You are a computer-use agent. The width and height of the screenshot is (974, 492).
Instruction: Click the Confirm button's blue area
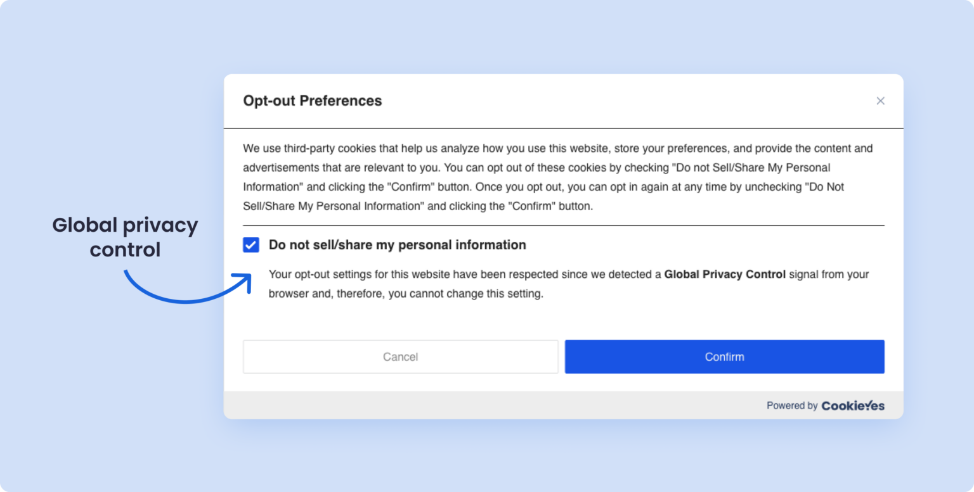[x=724, y=356]
